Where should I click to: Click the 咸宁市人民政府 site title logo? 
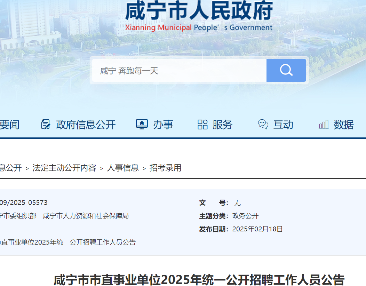click(199, 11)
